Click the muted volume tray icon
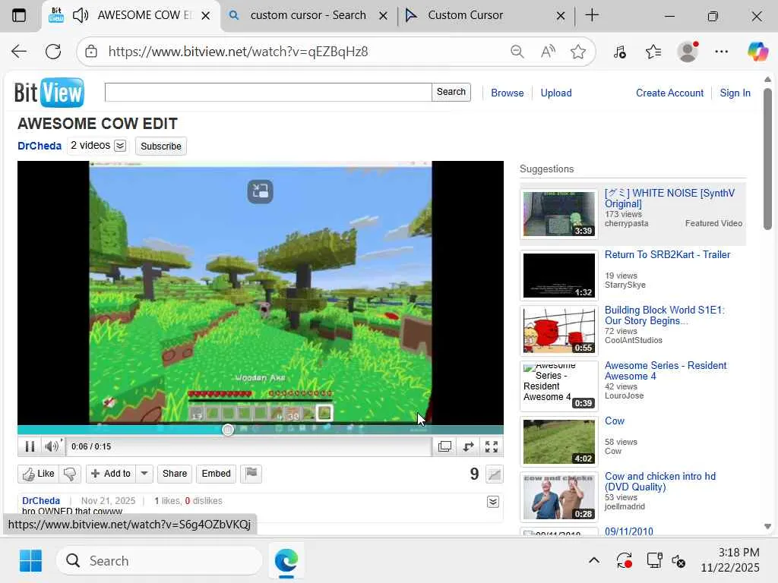 coord(678,561)
